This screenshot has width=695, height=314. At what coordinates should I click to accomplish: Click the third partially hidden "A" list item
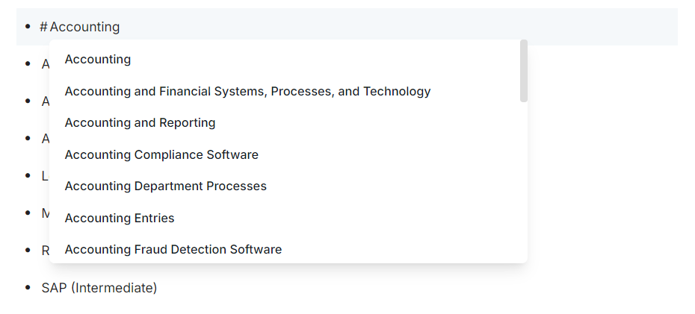pyautogui.click(x=45, y=139)
